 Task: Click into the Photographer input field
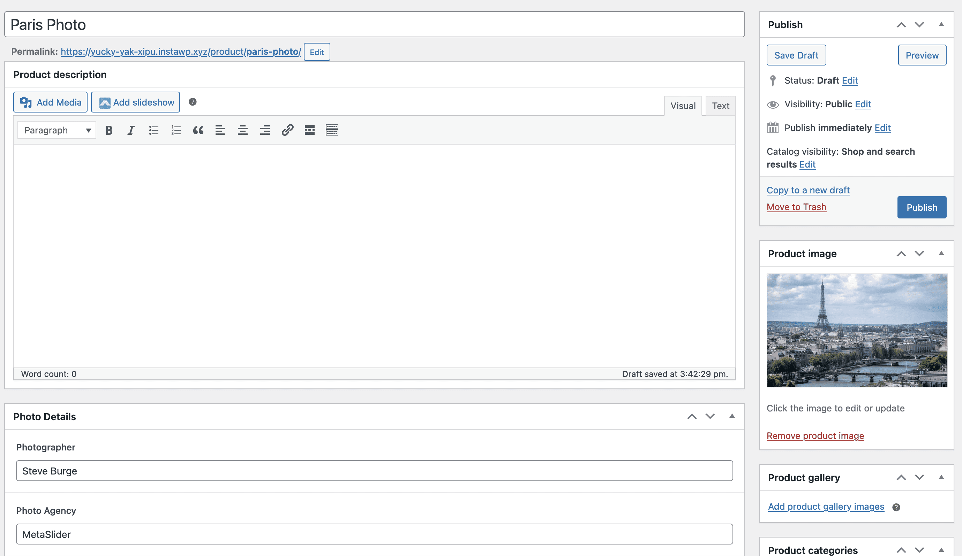374,471
